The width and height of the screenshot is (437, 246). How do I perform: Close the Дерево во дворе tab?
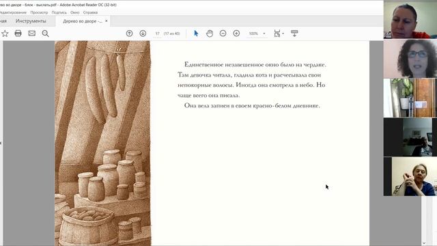pos(107,21)
